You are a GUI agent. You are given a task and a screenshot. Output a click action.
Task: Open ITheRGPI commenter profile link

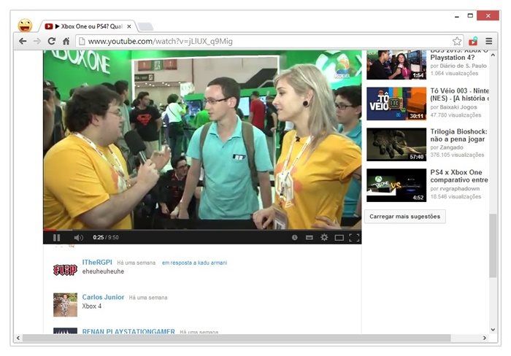[x=97, y=263]
